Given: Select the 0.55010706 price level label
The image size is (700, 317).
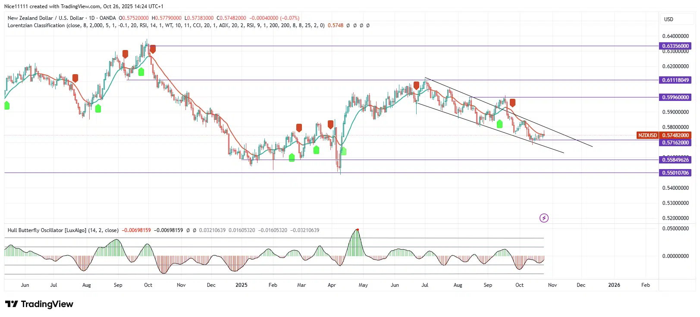Looking at the screenshot, I should [x=675, y=173].
